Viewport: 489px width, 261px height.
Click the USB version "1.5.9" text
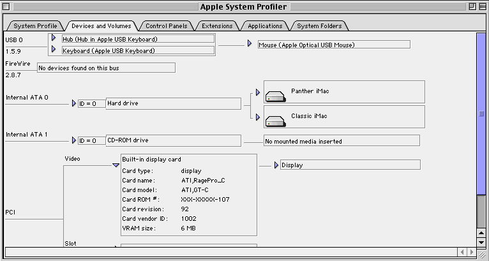(13, 52)
